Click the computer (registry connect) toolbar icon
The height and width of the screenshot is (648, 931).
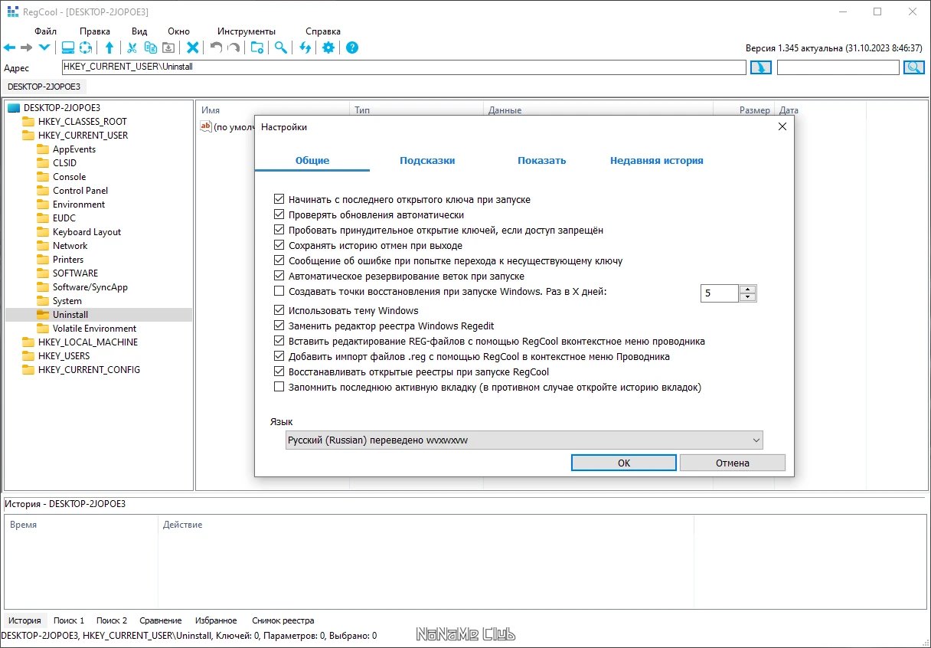coord(68,47)
